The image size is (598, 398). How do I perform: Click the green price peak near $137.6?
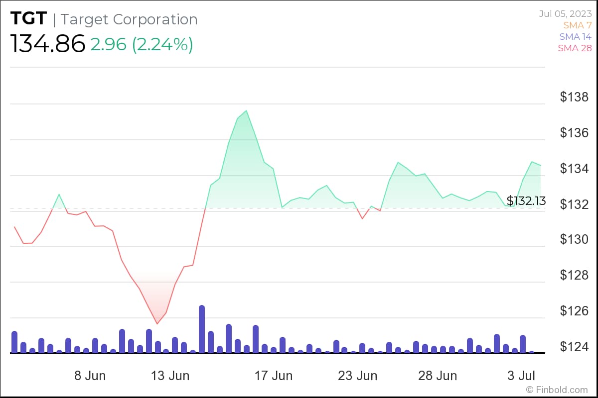[246, 111]
